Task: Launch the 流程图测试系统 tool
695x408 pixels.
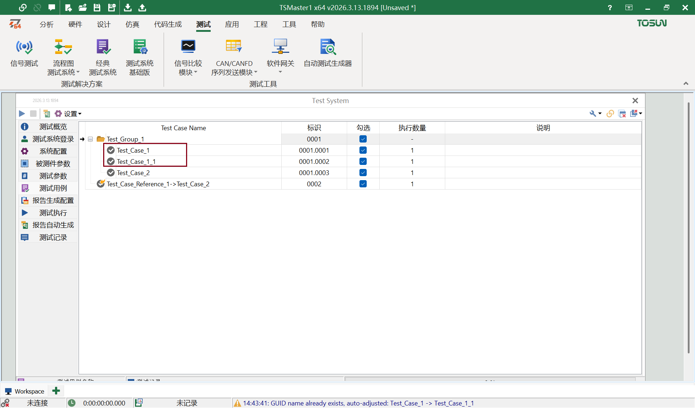Action: pyautogui.click(x=62, y=56)
